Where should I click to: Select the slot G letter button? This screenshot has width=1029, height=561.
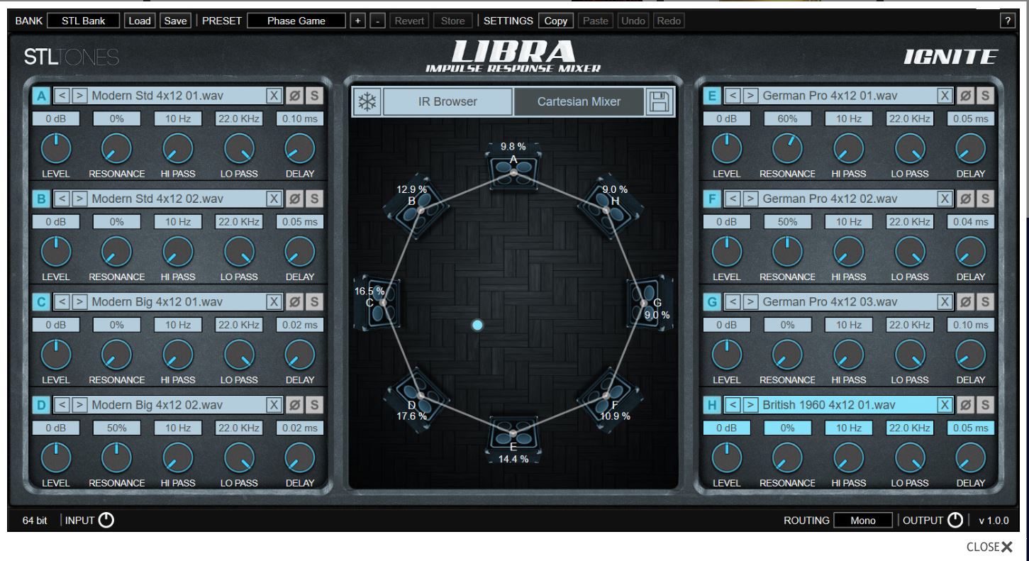click(x=712, y=302)
